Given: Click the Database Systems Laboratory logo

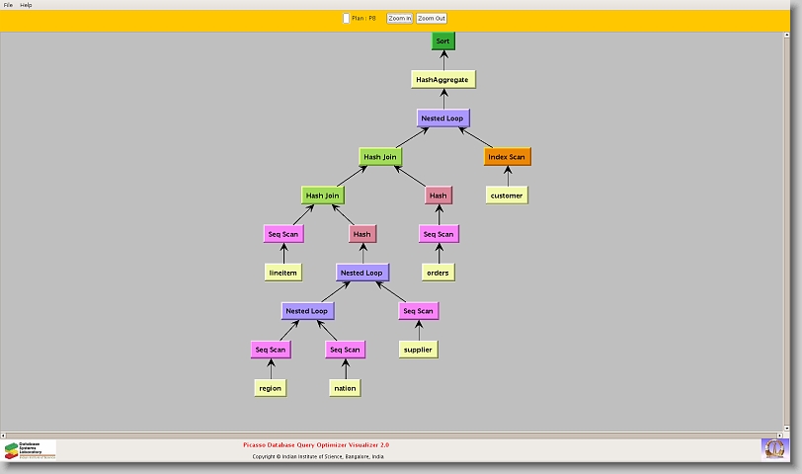Looking at the screenshot, I should [x=30, y=450].
